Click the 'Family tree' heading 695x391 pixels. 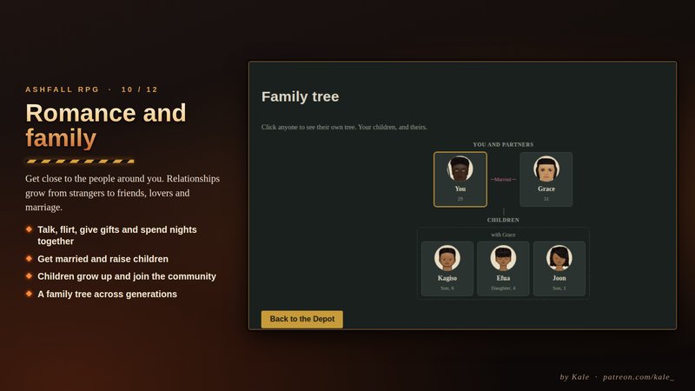pos(300,96)
